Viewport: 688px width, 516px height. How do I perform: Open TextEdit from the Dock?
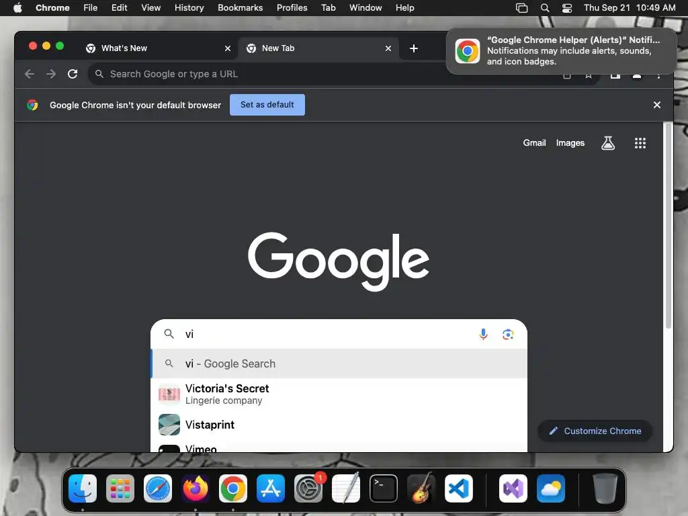[346, 488]
